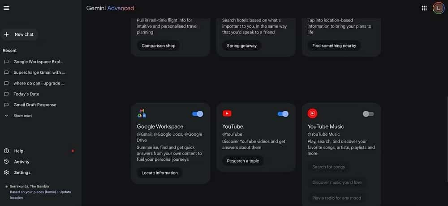Click @Gmail, @Google Docs, @Google Drive text
This screenshot has height=206, width=448.
click(169, 137)
